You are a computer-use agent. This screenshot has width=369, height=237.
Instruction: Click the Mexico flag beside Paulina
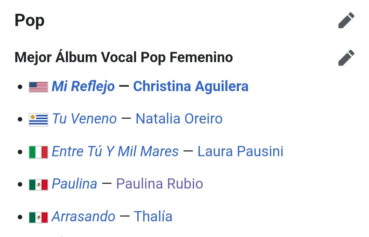(x=38, y=184)
